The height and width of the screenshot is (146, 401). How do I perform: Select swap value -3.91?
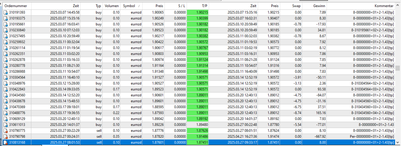298,78
